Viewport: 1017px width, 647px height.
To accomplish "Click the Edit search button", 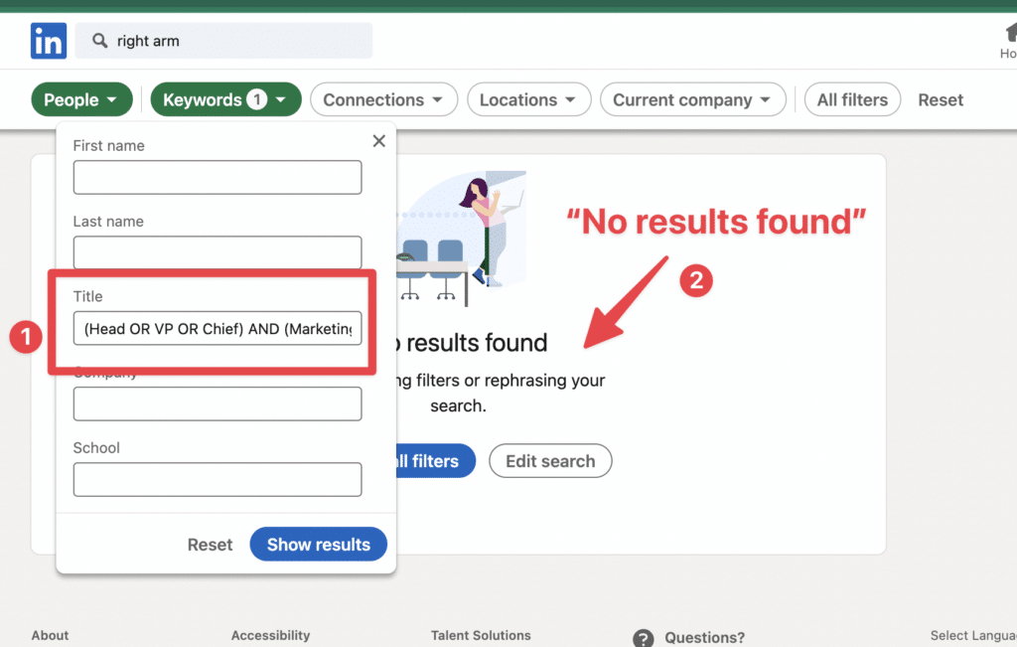I will tap(550, 461).
